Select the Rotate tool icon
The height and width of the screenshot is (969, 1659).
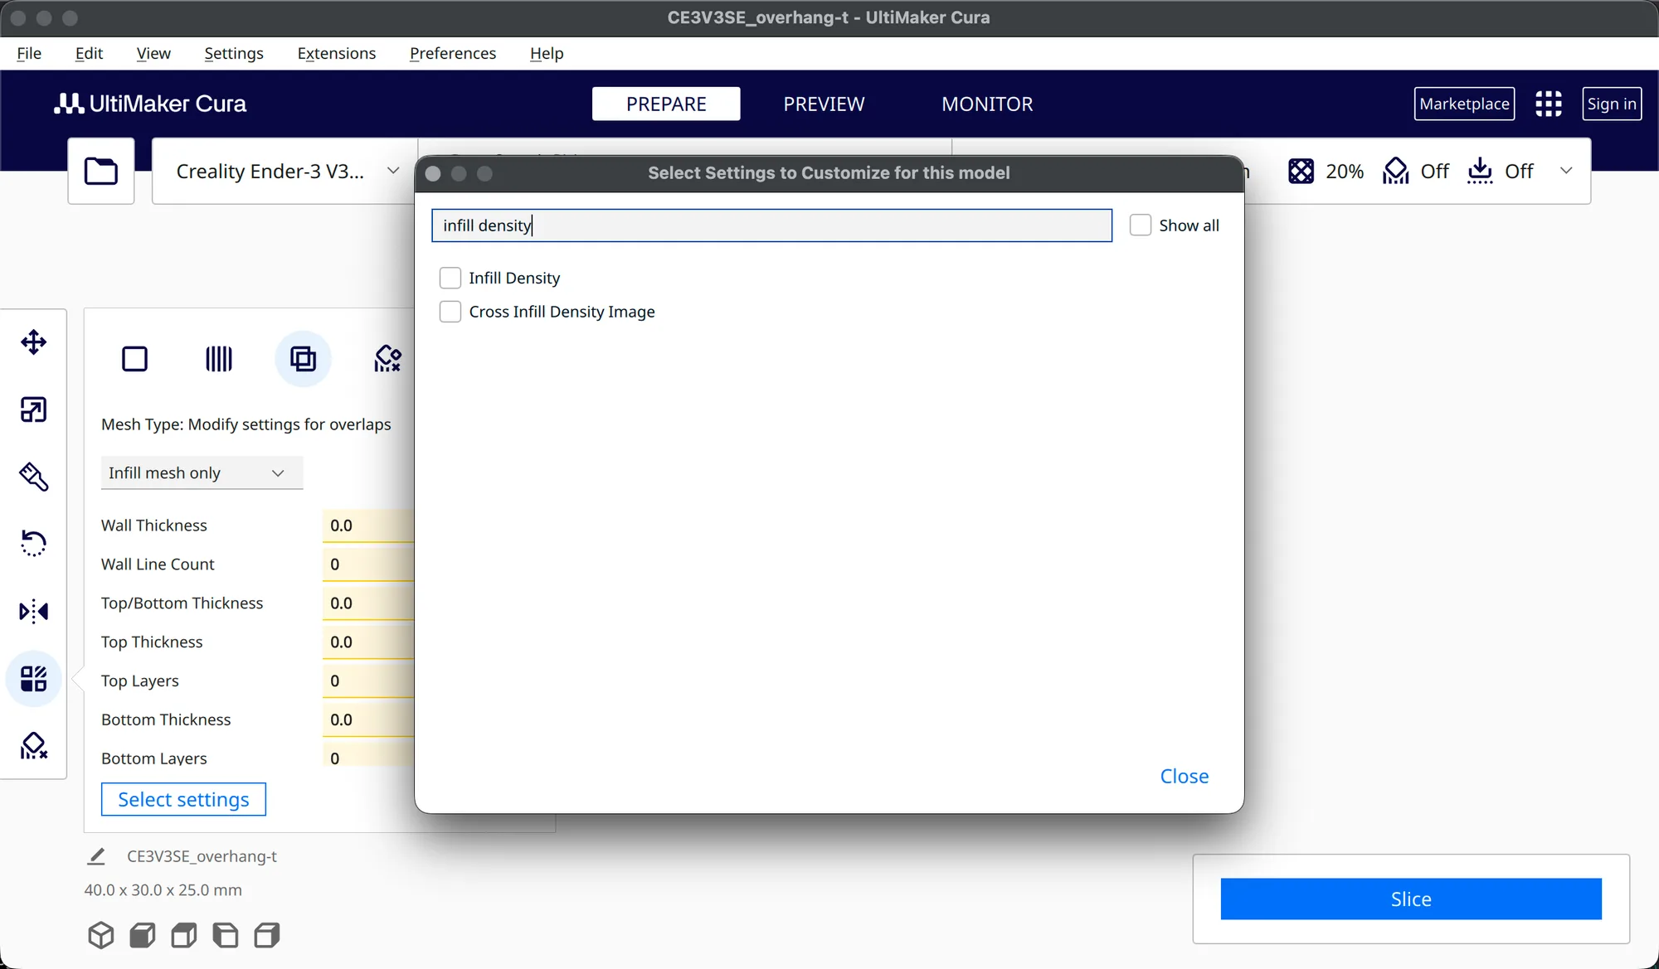(x=33, y=544)
